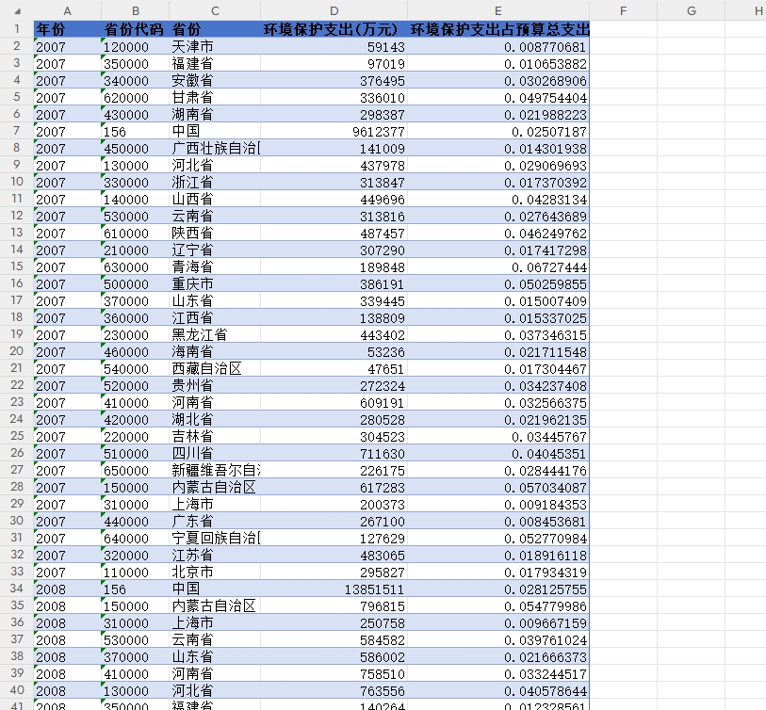This screenshot has height=710, width=766.
Task: Select cell containing 北京市
Action: point(215,572)
